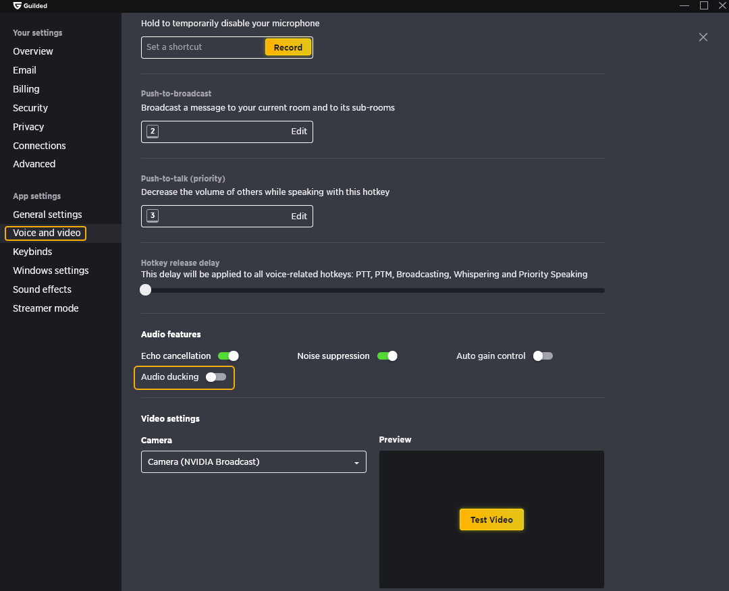This screenshot has width=729, height=591.
Task: Edit the priority Push-to-talk hotkey
Action: [299, 216]
